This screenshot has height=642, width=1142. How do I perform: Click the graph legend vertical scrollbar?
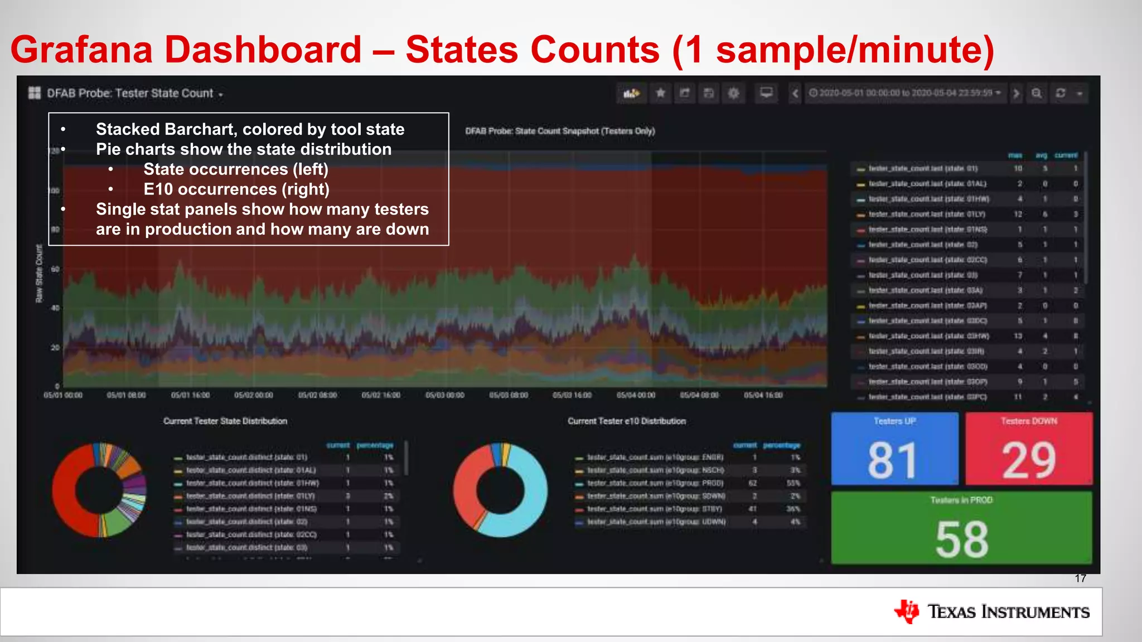pyautogui.click(x=1086, y=217)
